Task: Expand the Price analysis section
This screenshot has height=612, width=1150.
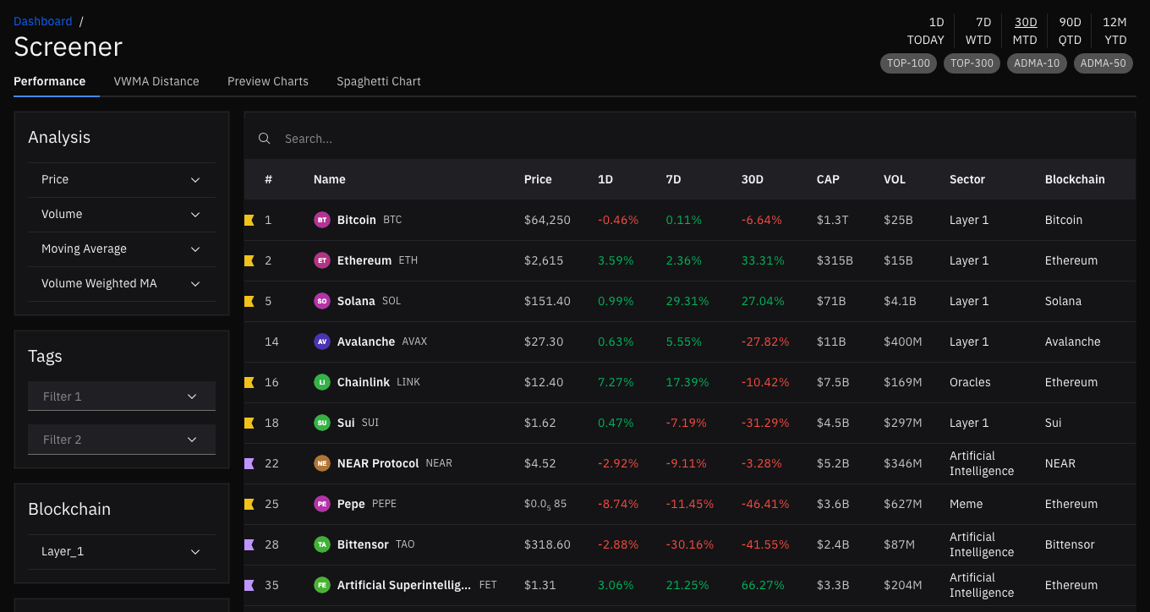Action: [122, 180]
